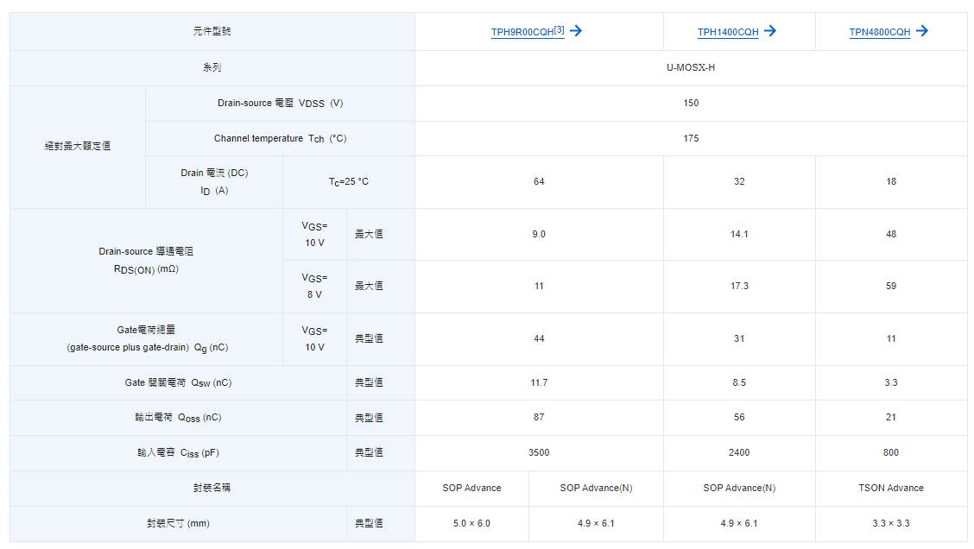Click the arrow icon after TPN4800CQH

[x=922, y=31]
